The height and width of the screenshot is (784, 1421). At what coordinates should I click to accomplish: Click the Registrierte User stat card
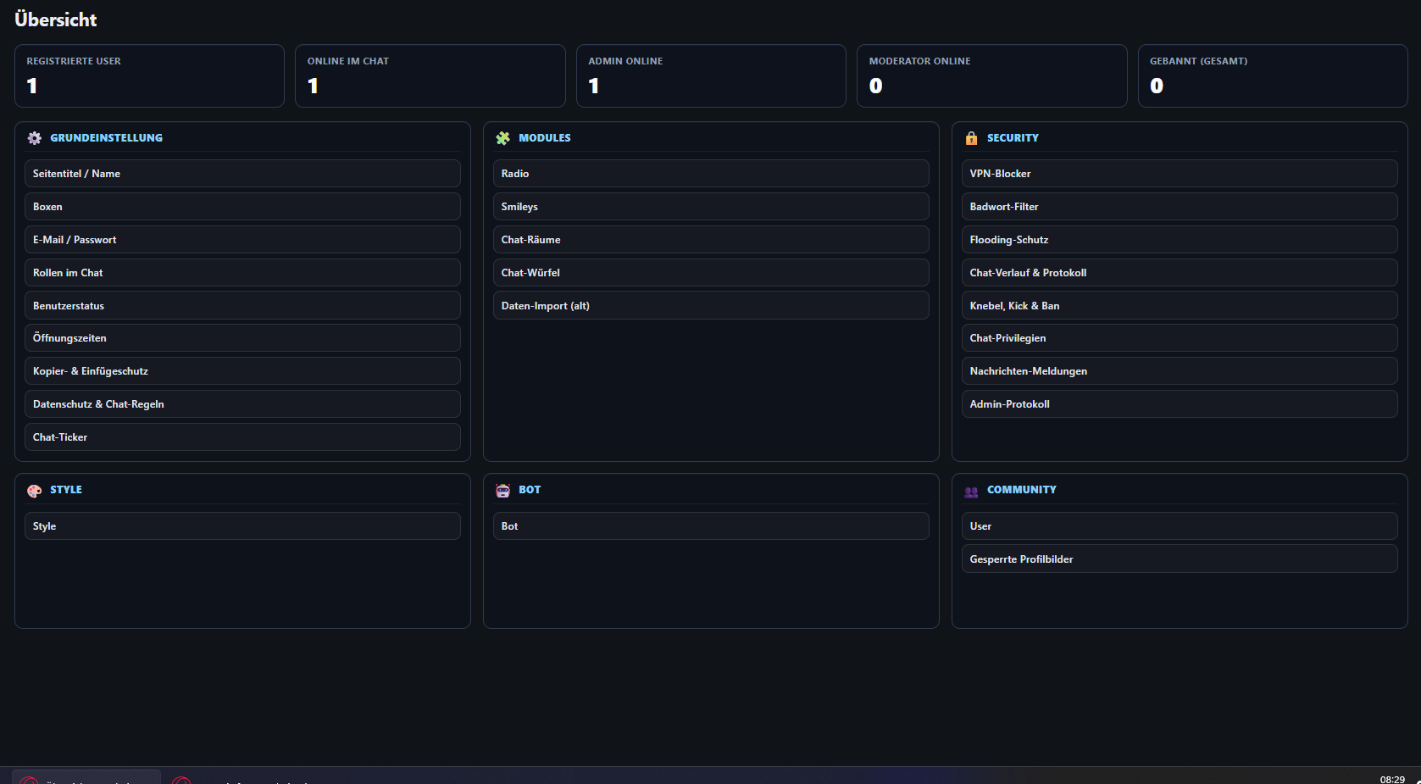[149, 76]
